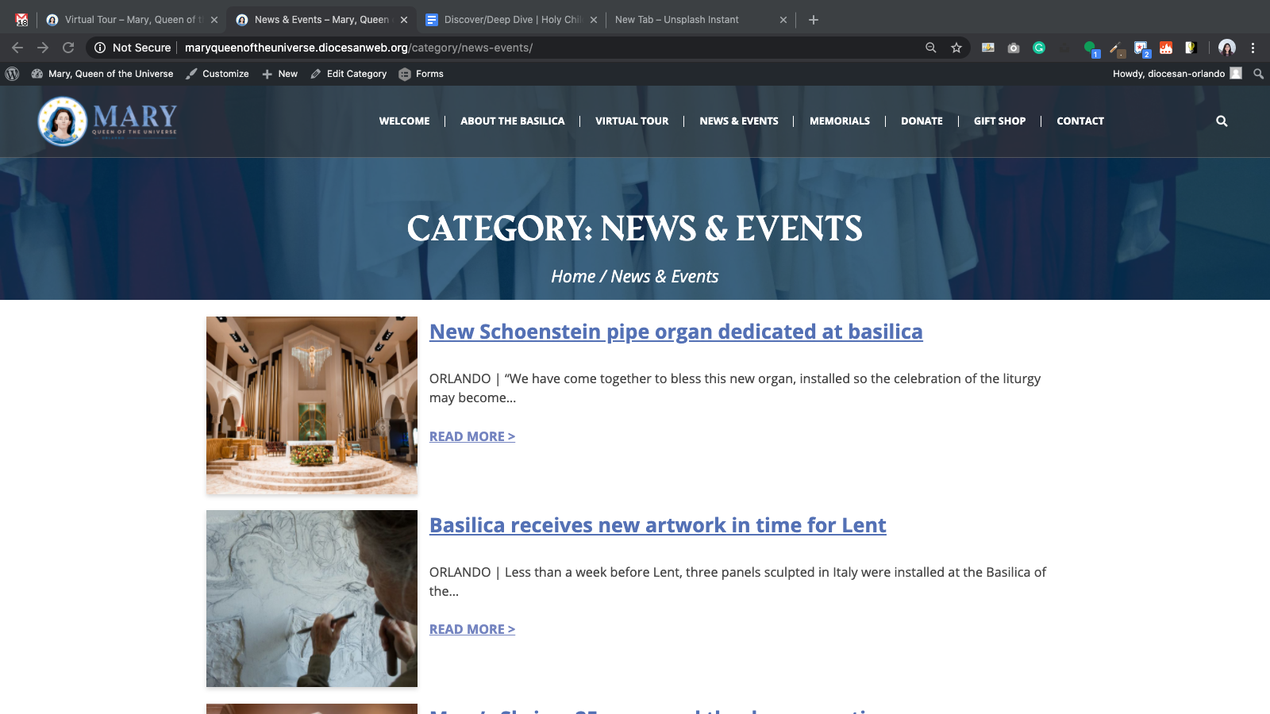Bookmark this page with star icon
Image resolution: width=1270 pixels, height=714 pixels.
[956, 48]
